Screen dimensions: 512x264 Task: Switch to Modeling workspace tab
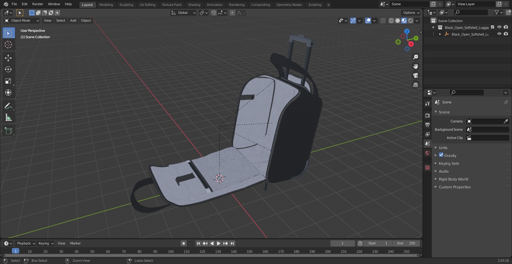pyautogui.click(x=106, y=4)
